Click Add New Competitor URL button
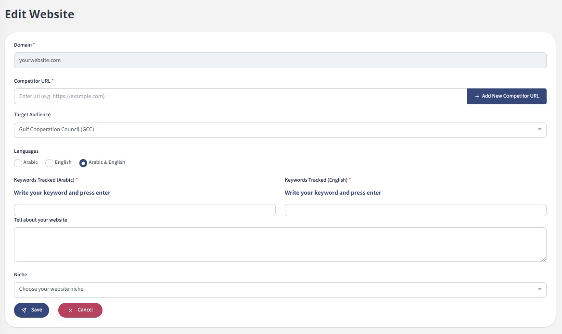The height and width of the screenshot is (334, 562). tap(507, 96)
